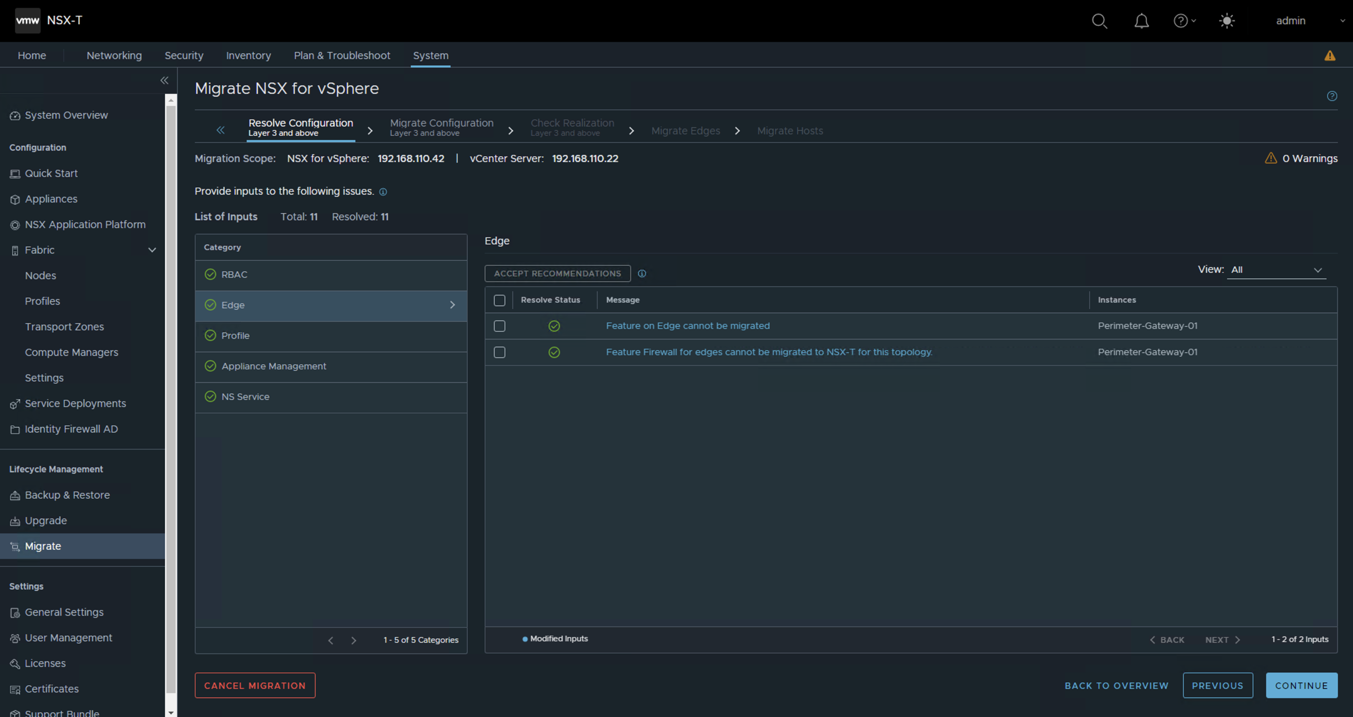The height and width of the screenshot is (717, 1353).
Task: Click the orange alarm warning triangle
Action: 1329,55
